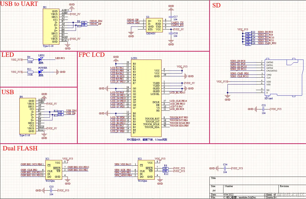
Task: Click the UART3_TX net label
Action: [177, 22]
